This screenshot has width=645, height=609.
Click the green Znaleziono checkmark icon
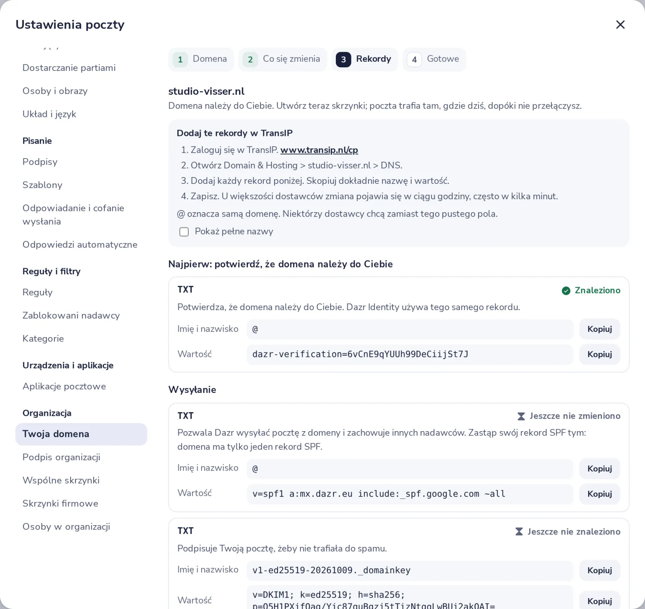tap(566, 291)
